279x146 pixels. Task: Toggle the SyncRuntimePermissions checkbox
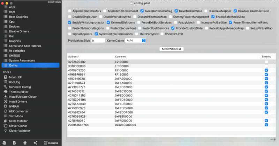[x=96, y=34]
